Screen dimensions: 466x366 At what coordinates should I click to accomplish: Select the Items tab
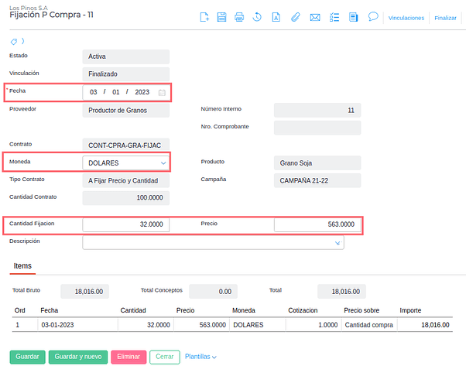pyautogui.click(x=22, y=266)
